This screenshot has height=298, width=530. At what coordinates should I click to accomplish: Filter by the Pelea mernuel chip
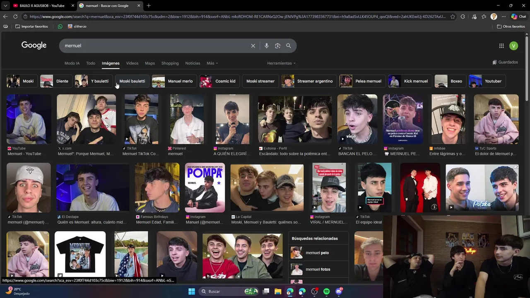pyautogui.click(x=362, y=81)
